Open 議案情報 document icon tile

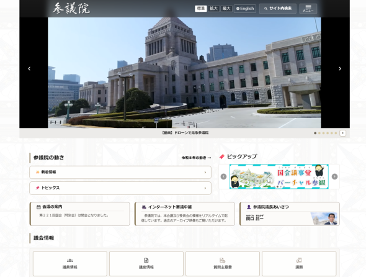[146, 264]
